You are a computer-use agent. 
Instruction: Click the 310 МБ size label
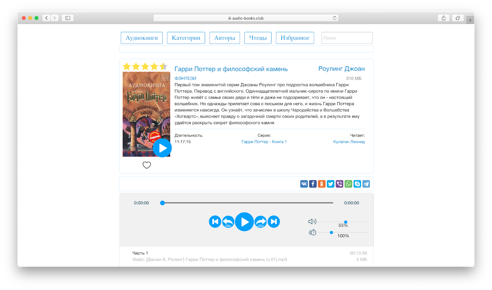(x=354, y=78)
